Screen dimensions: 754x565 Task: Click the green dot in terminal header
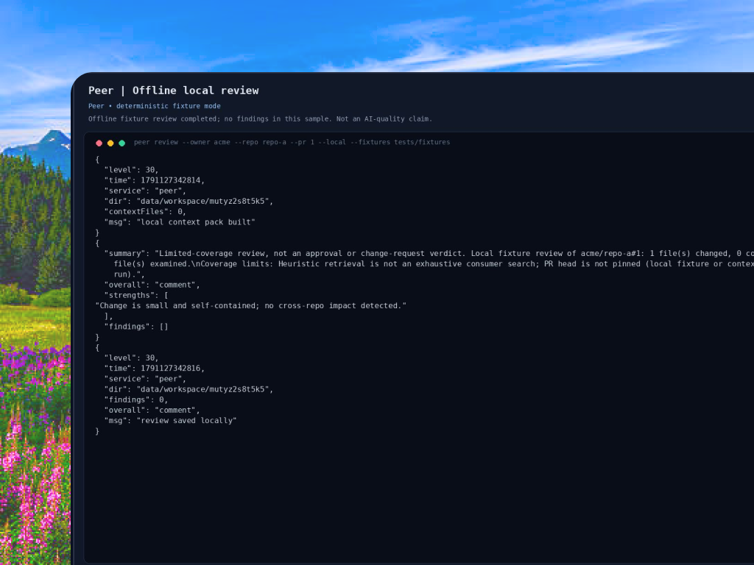pyautogui.click(x=122, y=143)
